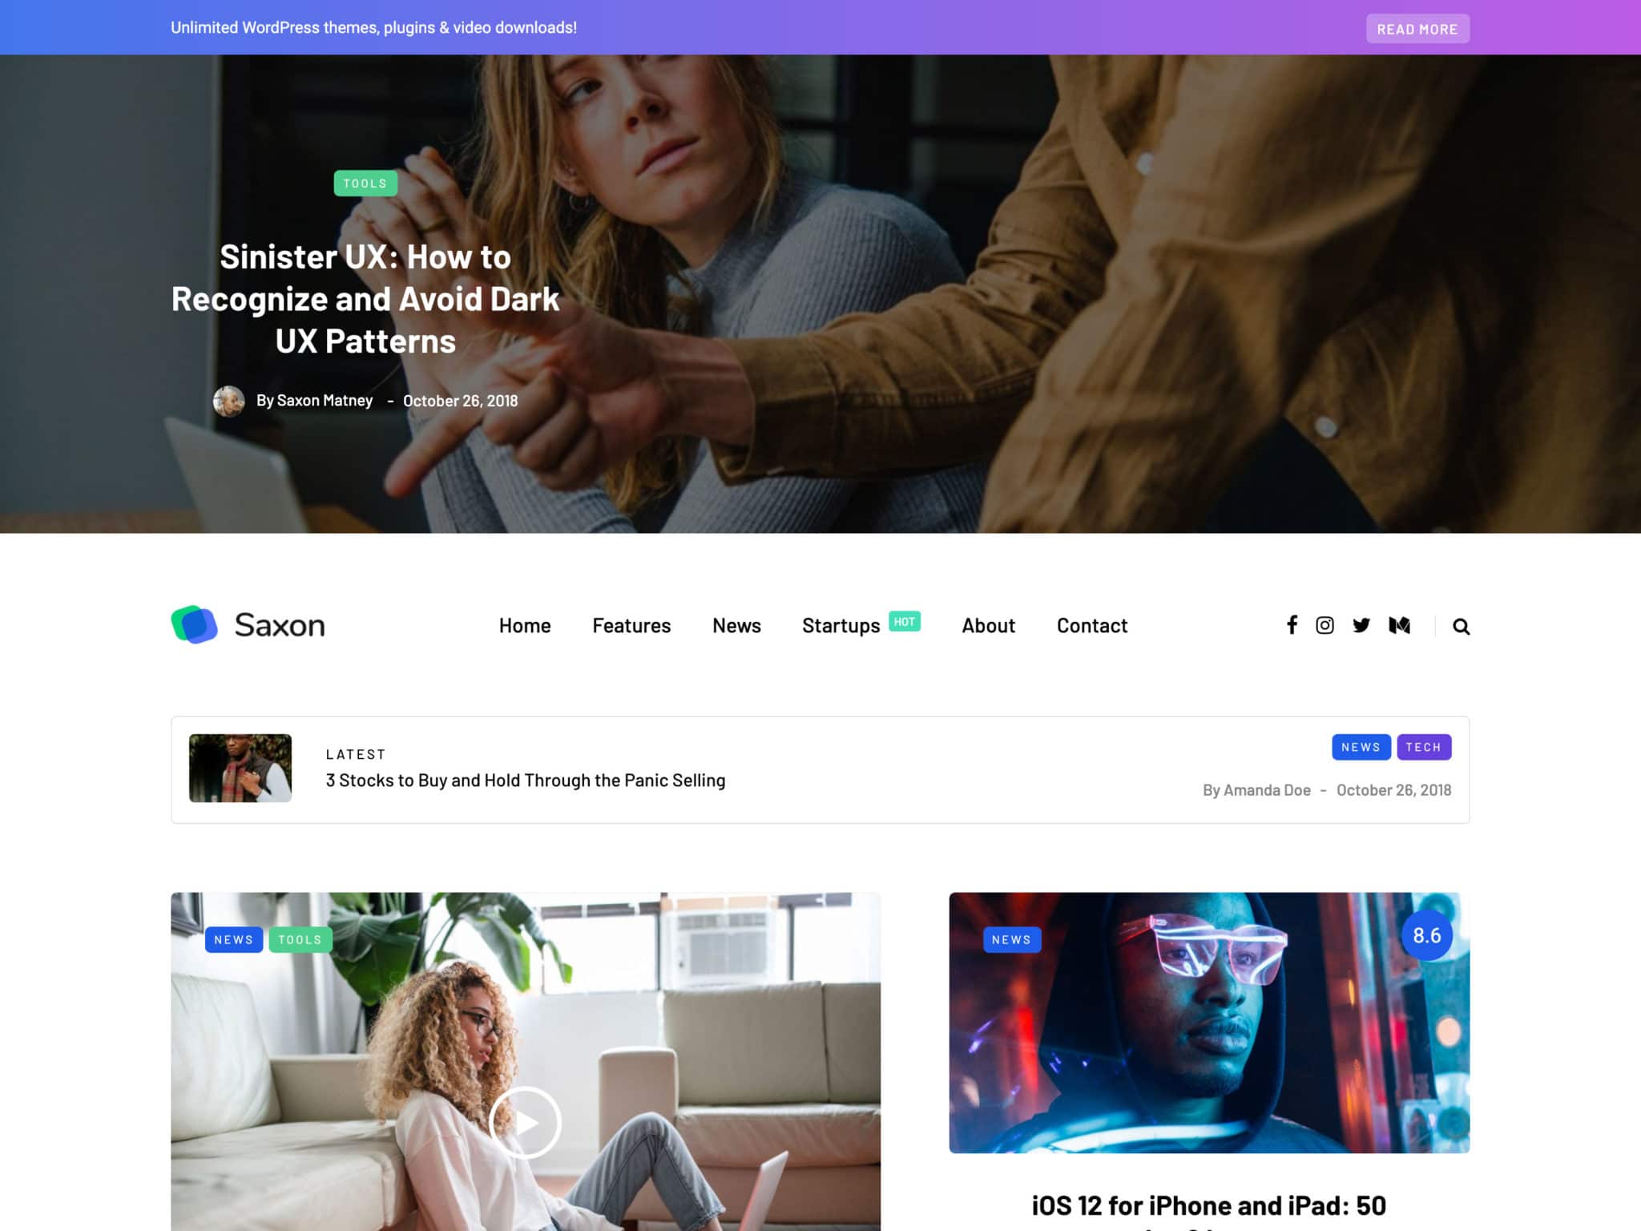Open the Twitter social icon
This screenshot has height=1231, width=1641.
pyautogui.click(x=1361, y=625)
